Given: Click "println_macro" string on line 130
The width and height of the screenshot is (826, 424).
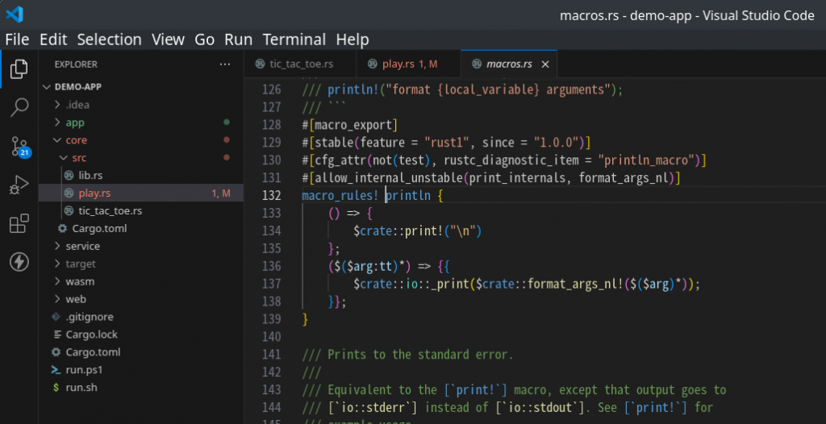Looking at the screenshot, I should (645, 160).
